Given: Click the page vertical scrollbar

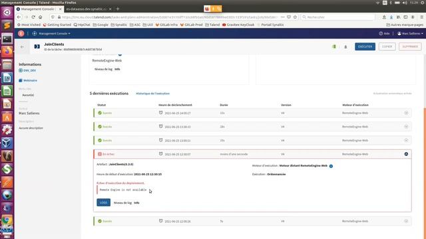Looking at the screenshot, I should [425, 173].
